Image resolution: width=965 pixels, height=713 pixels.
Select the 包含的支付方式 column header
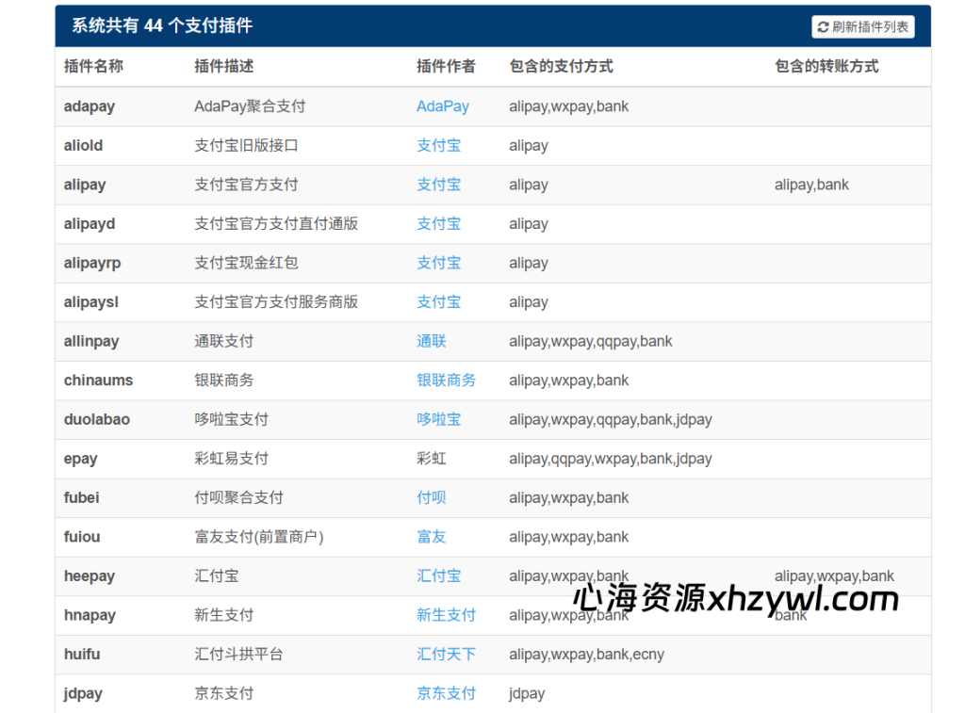[x=558, y=67]
